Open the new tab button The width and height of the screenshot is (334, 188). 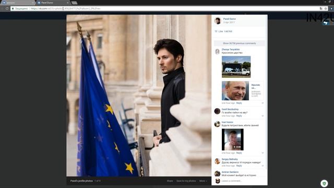pyautogui.click(x=74, y=3)
